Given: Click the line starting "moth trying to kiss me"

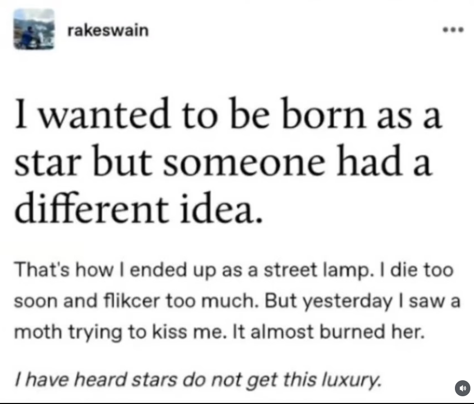Looking at the screenshot, I should 219,332.
